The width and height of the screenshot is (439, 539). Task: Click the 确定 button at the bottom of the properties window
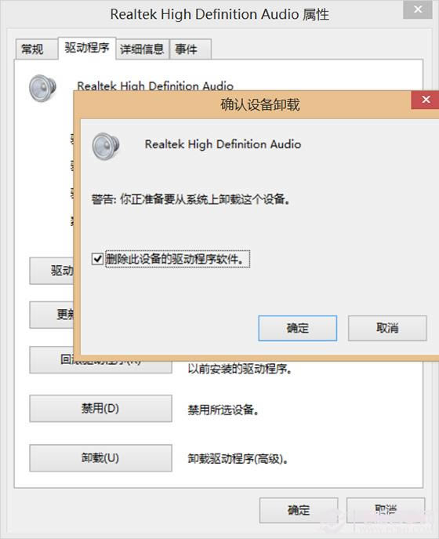[x=299, y=510]
